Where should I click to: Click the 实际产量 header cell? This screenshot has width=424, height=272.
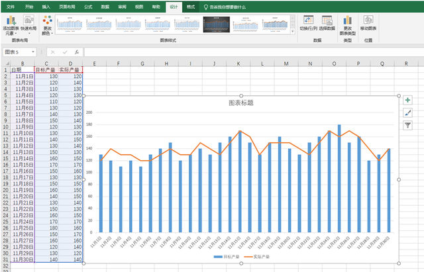click(x=70, y=69)
